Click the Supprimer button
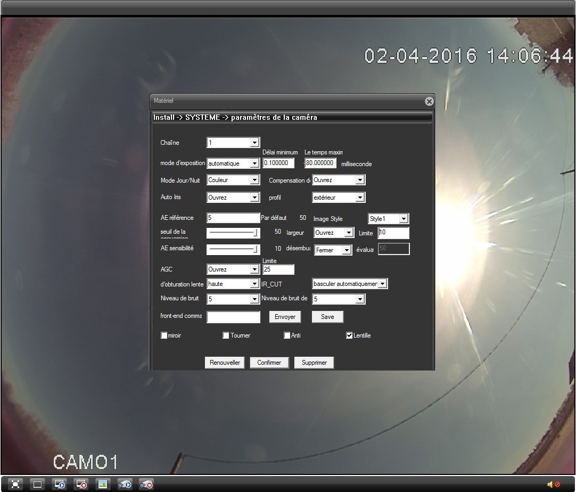The height and width of the screenshot is (492, 576). [314, 363]
